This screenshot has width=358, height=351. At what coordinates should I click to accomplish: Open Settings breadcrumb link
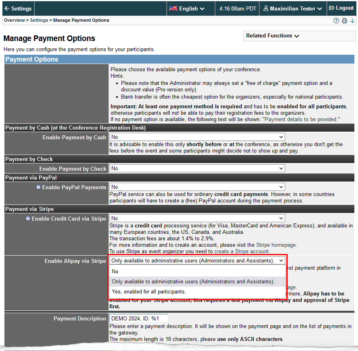(x=39, y=21)
